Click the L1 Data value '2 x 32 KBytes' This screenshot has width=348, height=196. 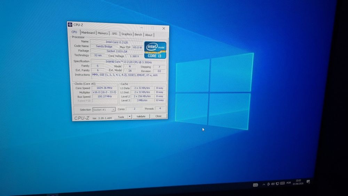click(x=142, y=88)
